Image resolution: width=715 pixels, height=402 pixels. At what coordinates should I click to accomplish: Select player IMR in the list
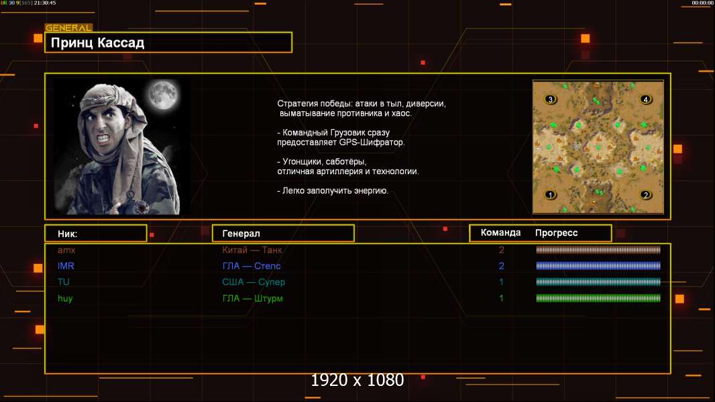[x=66, y=266]
